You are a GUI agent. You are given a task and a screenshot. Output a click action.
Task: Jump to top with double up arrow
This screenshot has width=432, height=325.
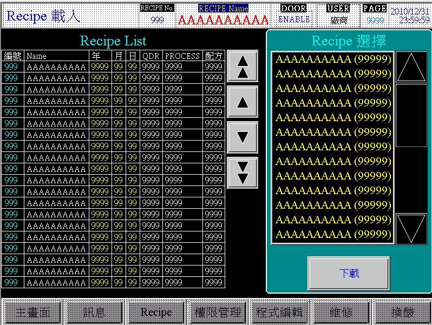tap(243, 67)
